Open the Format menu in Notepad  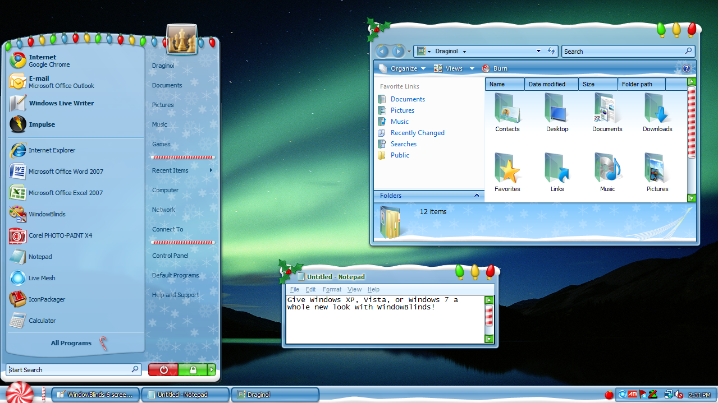[332, 289]
